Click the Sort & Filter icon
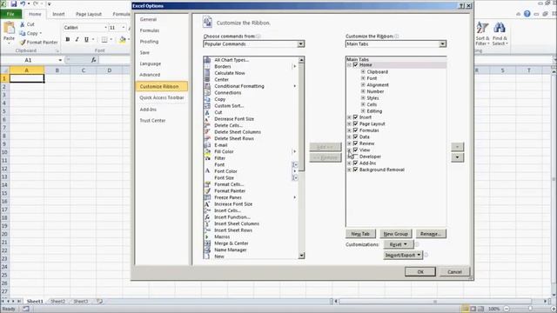557x313 pixels. tap(482, 28)
